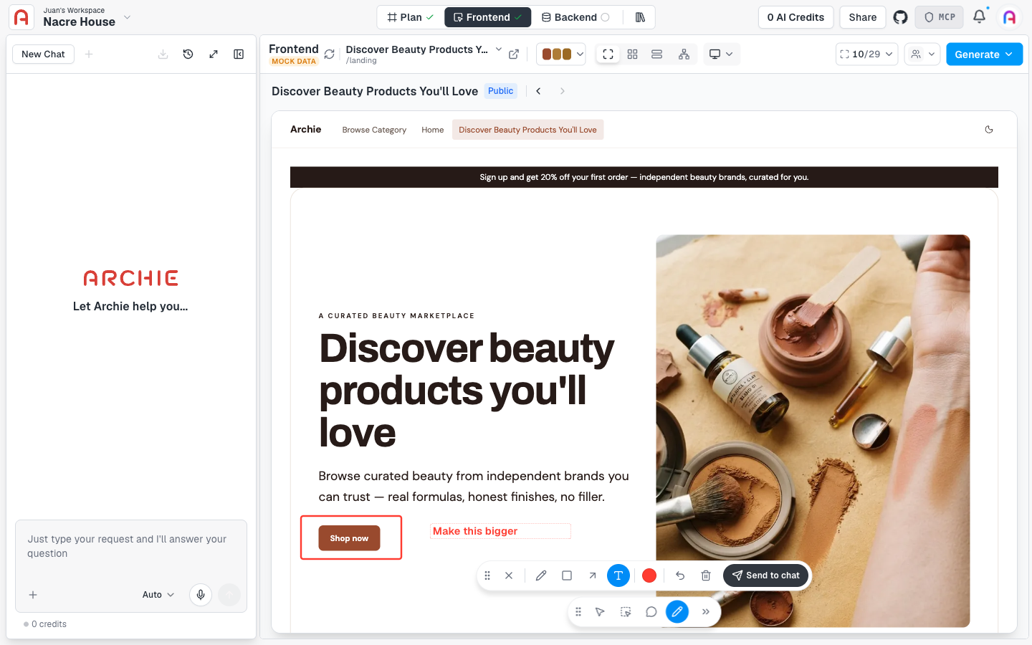Toggle the text annotation tool
Screen dimensions: 1032x645
coord(618,575)
